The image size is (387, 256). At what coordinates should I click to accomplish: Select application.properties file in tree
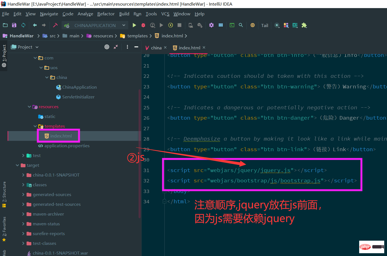pos(67,146)
